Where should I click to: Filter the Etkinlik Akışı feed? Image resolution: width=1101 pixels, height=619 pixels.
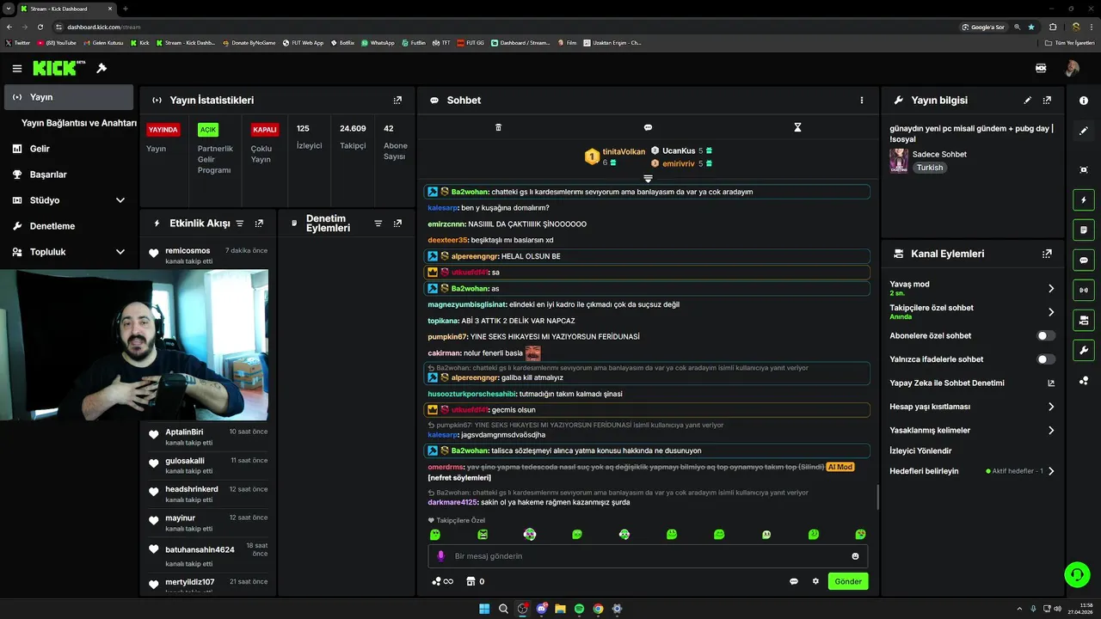240,223
